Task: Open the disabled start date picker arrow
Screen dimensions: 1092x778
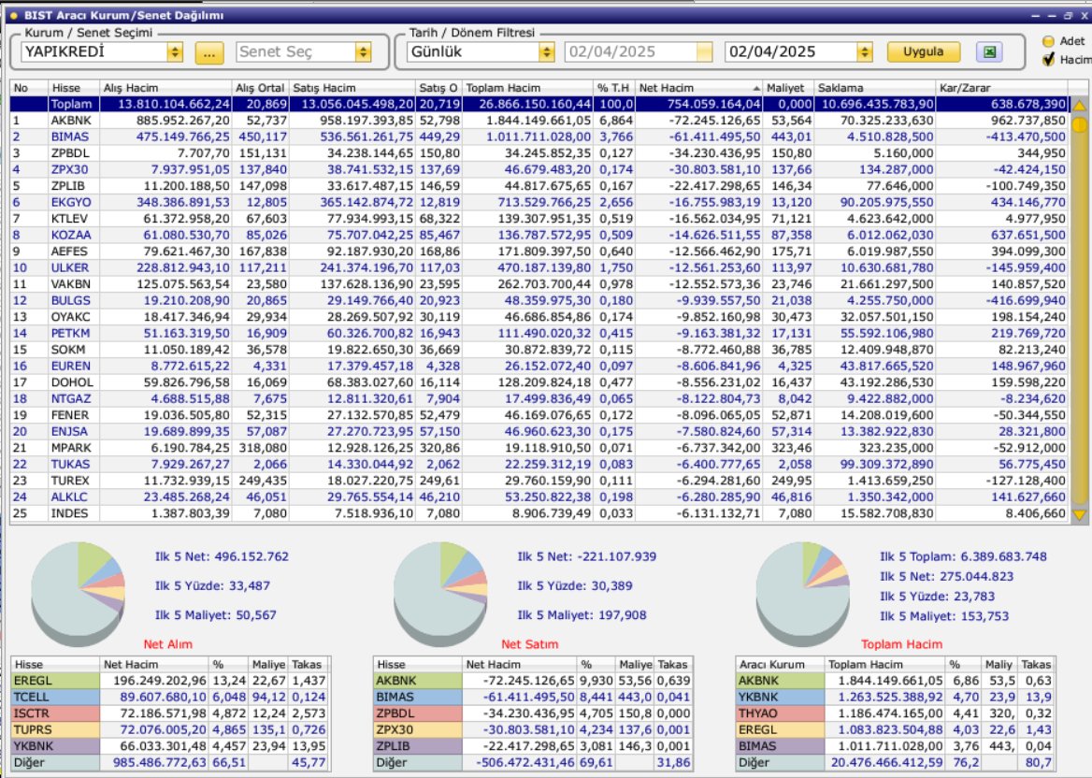Action: point(705,52)
